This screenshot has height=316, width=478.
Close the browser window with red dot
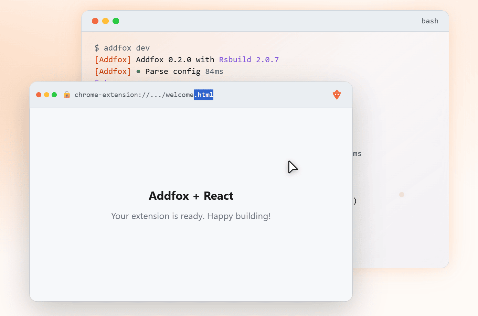click(39, 95)
